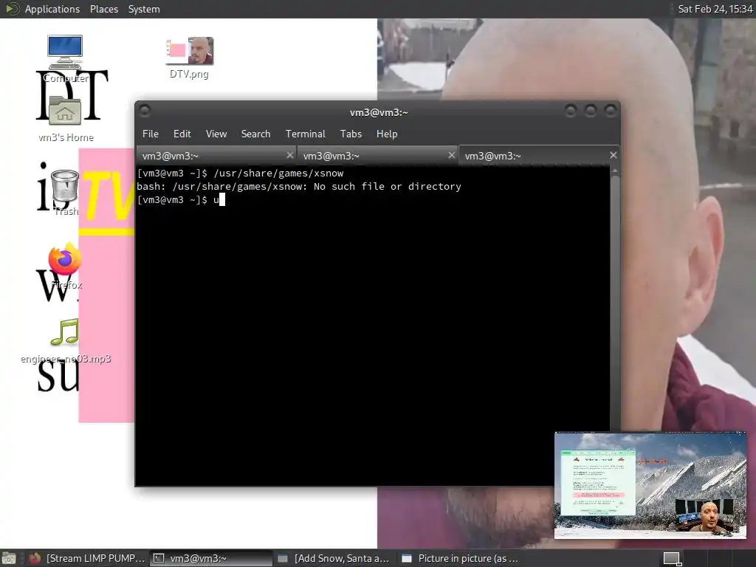This screenshot has height=567, width=756.
Task: Open the Places menu in the top panel
Action: click(x=104, y=9)
